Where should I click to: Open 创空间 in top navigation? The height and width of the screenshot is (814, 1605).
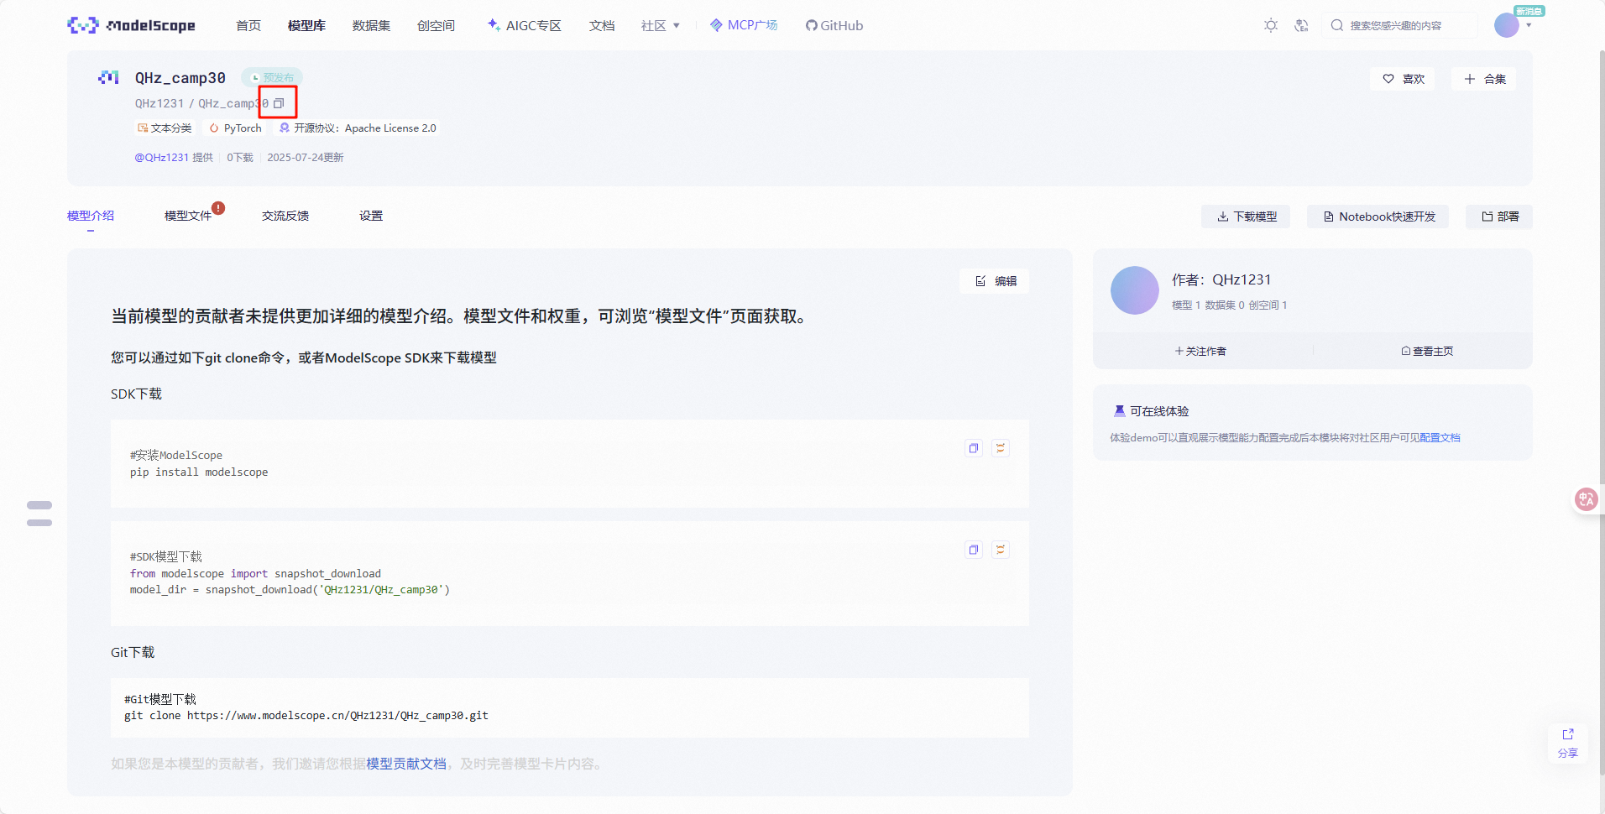436,26
